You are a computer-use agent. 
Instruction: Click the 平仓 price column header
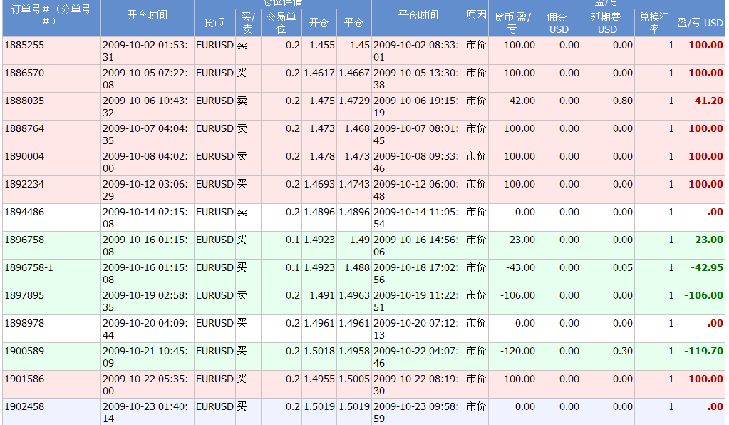pos(353,23)
